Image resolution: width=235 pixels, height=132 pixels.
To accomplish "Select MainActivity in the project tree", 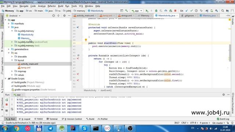I will point(27,34).
